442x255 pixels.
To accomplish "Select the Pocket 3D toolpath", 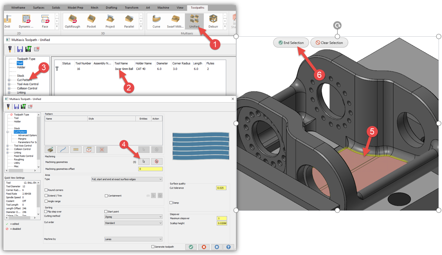I will click(91, 21).
